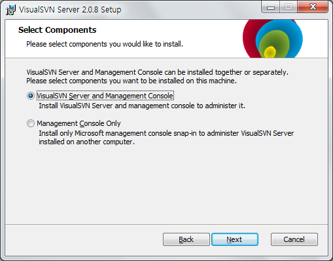Screen dimensions: 333x261
Task: Click the yellow center of the logo
Action: tap(270, 52)
